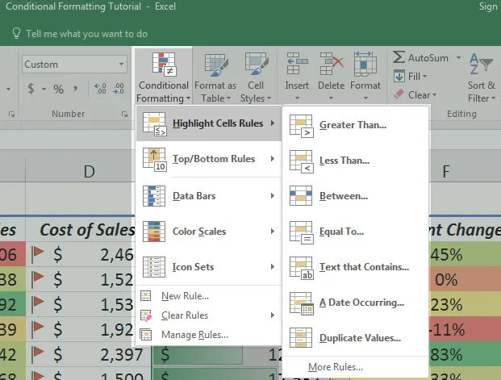Viewport: 501px width, 380px height.
Task: Expand Delete dropdown arrow
Action: pos(332,98)
